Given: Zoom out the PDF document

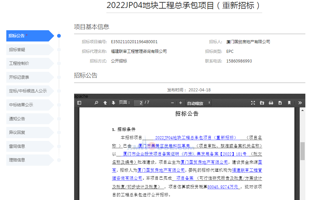Looking at the screenshot, I should point(172,103).
